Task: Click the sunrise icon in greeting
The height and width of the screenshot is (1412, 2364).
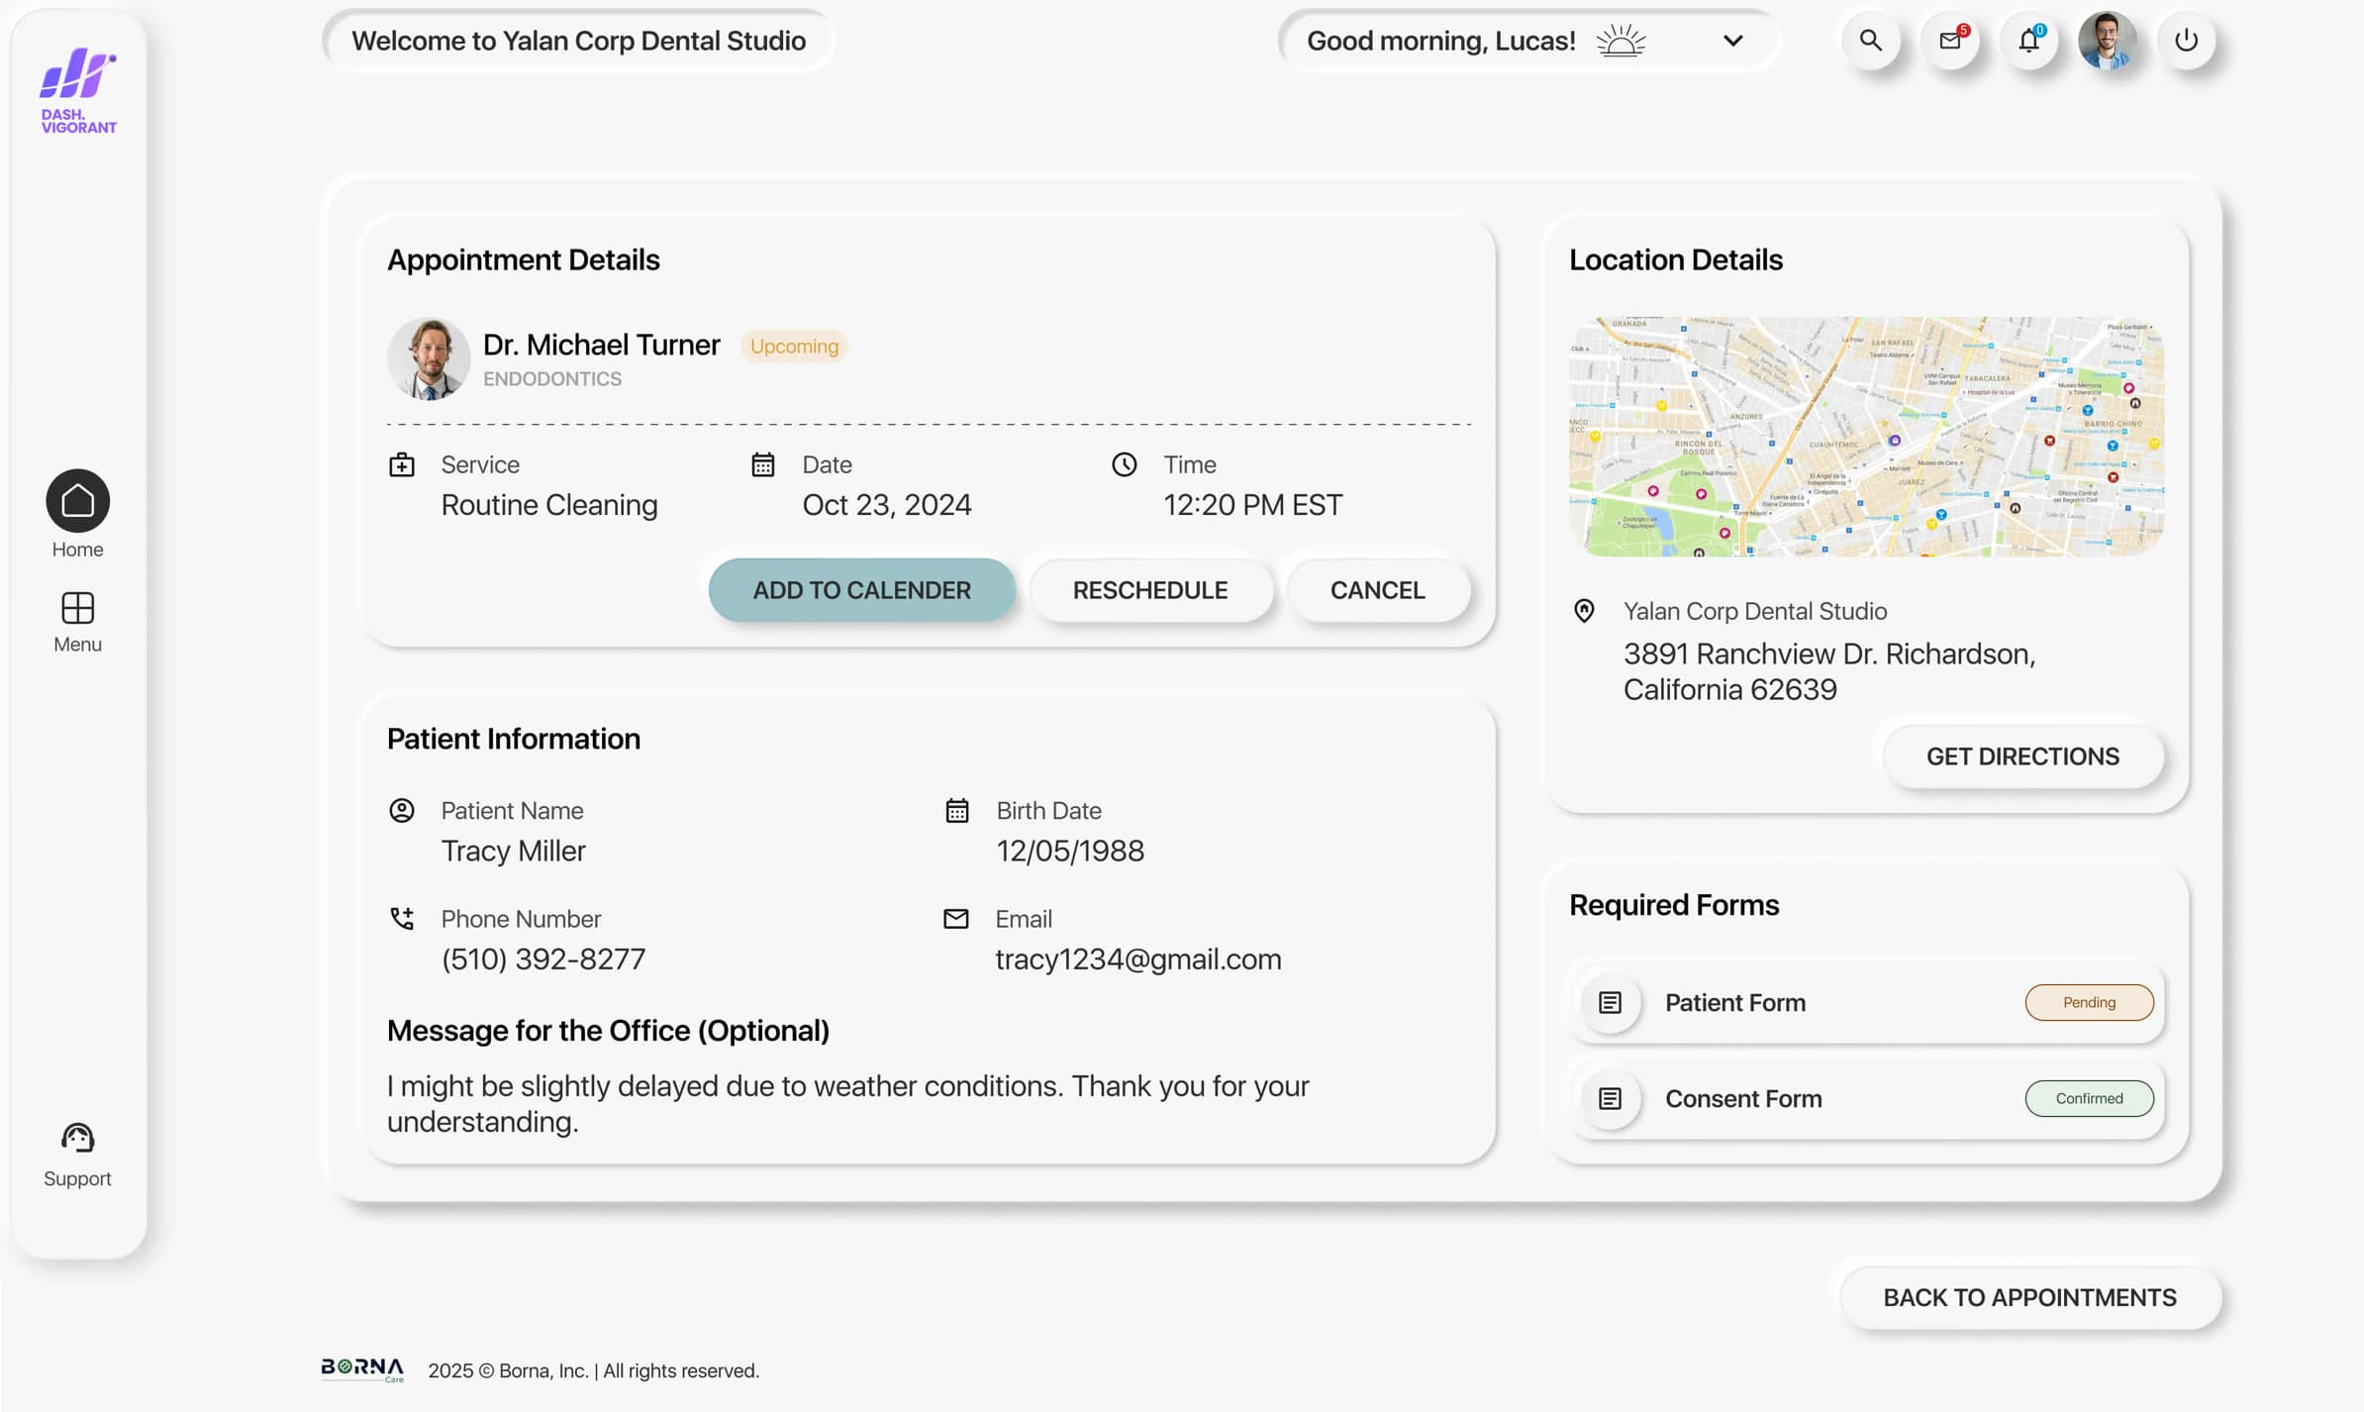Action: [1621, 41]
